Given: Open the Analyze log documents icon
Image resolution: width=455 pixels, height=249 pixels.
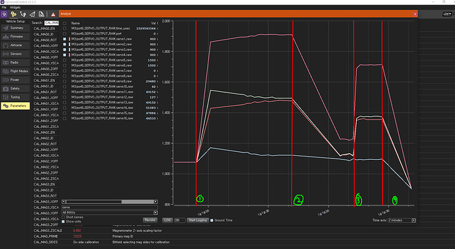Looking at the screenshot, I should (x=42, y=14).
